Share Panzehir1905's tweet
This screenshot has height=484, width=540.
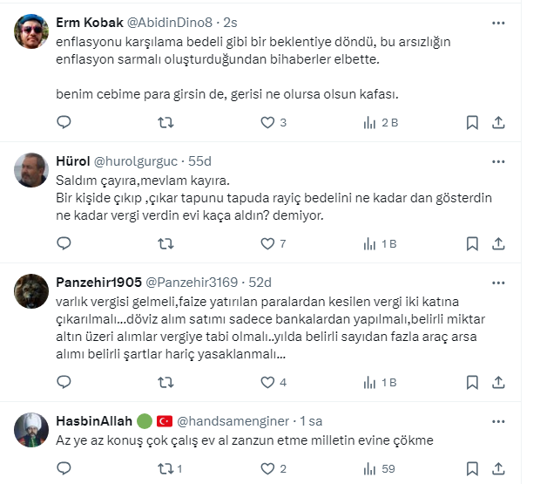point(498,382)
